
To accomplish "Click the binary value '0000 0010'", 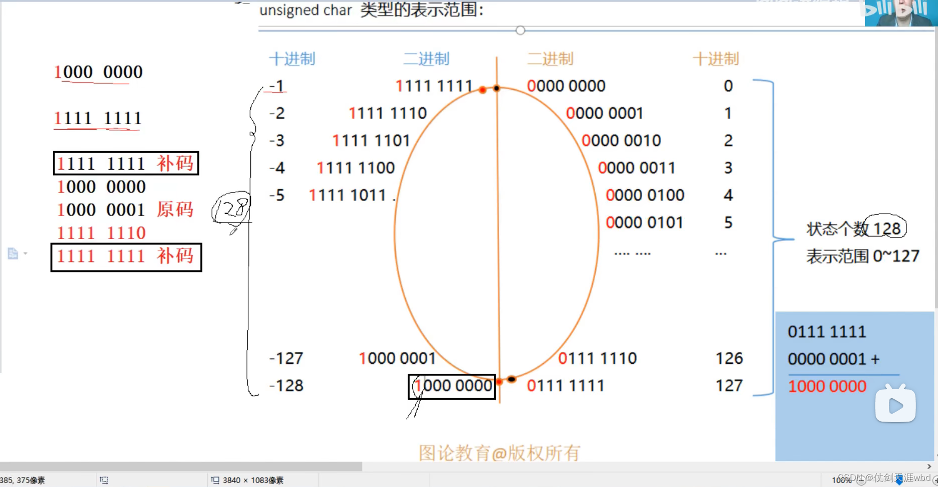I will pyautogui.click(x=621, y=141).
